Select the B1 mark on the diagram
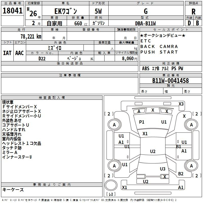Screen dimensions: 203x203 (178, 146)
